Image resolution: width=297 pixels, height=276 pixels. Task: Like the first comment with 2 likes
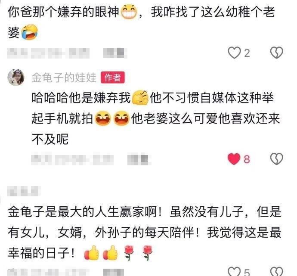click(234, 53)
